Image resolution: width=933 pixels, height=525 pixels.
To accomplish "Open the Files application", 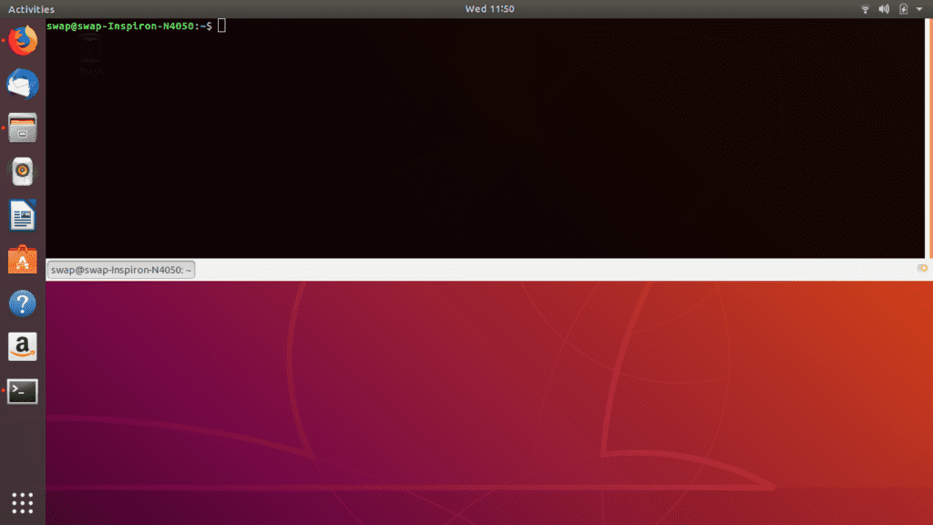I will coord(21,128).
